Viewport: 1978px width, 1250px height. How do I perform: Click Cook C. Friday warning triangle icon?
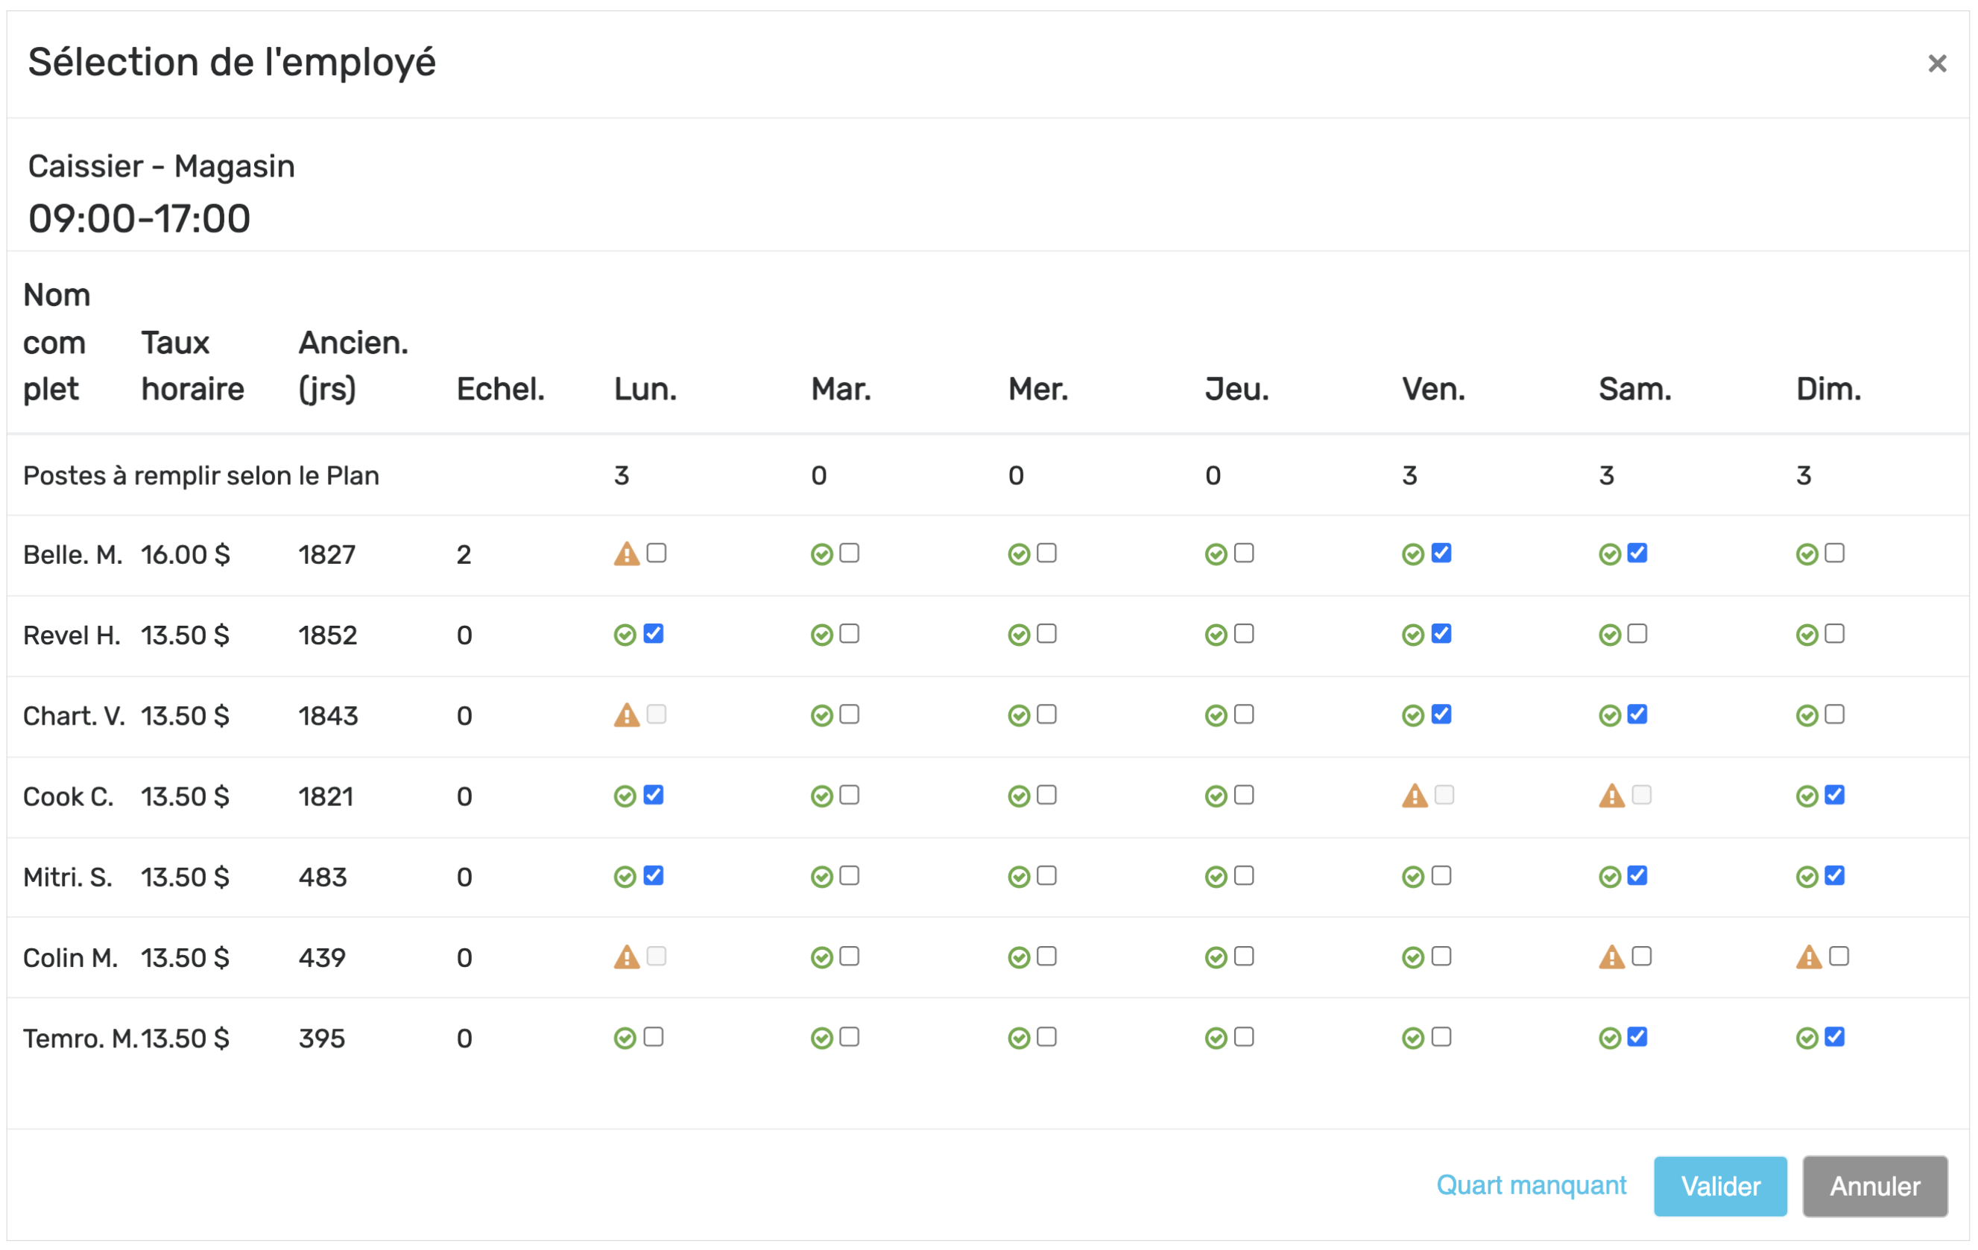(1415, 796)
